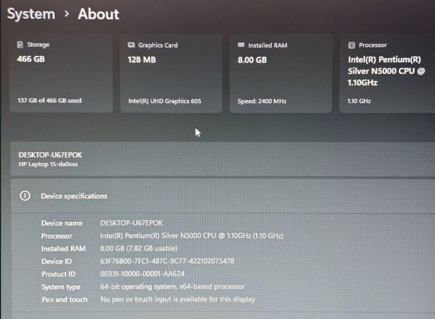Select the Device ID value 63F76B00-7FC1-487C-9C77-422102075478

click(167, 261)
